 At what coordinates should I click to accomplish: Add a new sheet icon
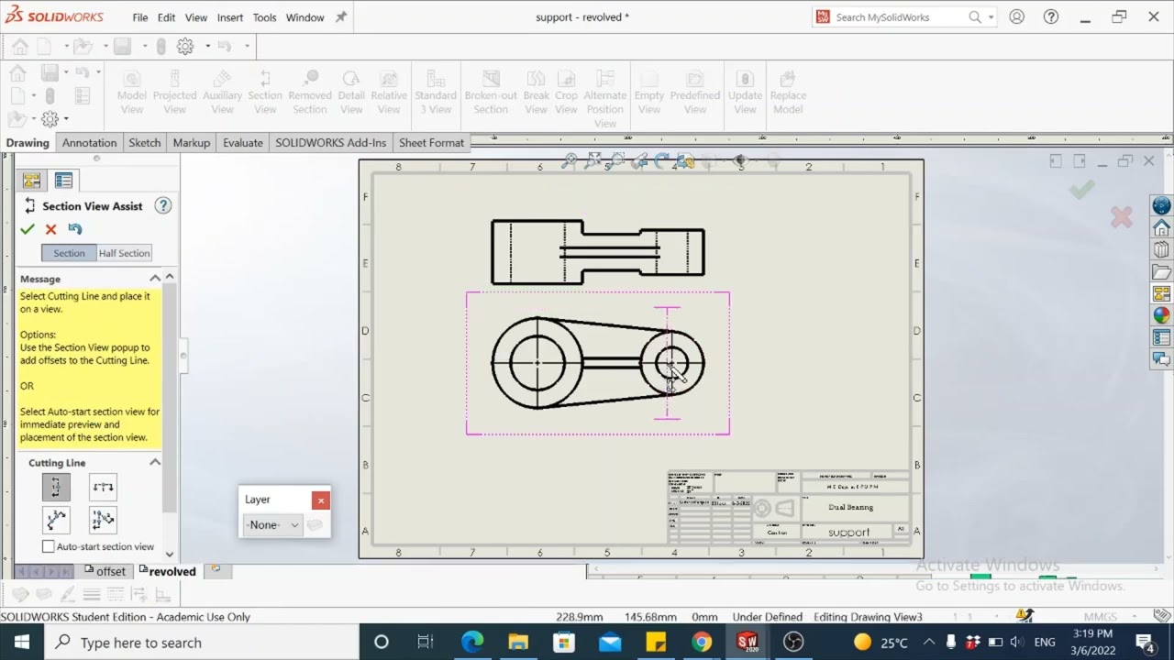tap(216, 569)
